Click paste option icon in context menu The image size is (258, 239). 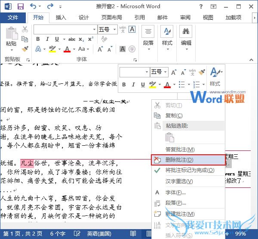(x=169, y=137)
